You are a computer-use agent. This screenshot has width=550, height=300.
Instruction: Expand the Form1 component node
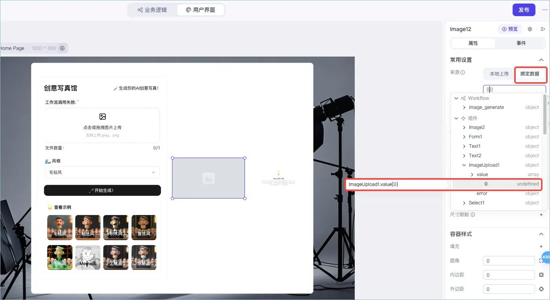pos(465,137)
